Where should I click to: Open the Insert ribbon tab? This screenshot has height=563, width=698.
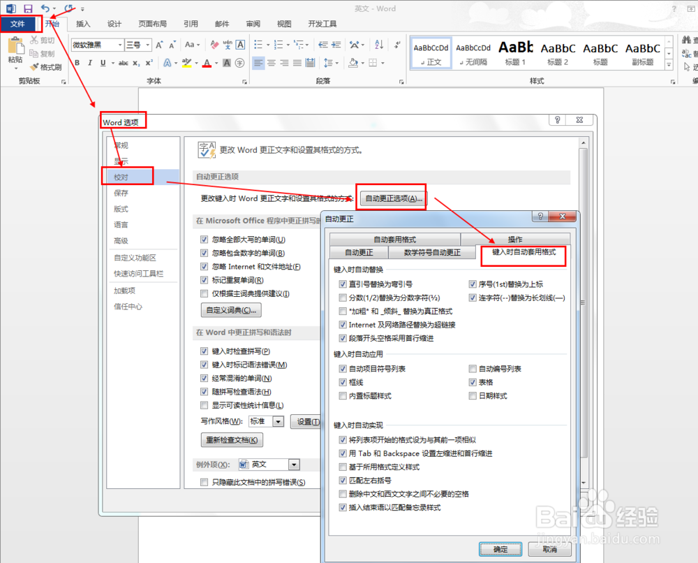83,24
